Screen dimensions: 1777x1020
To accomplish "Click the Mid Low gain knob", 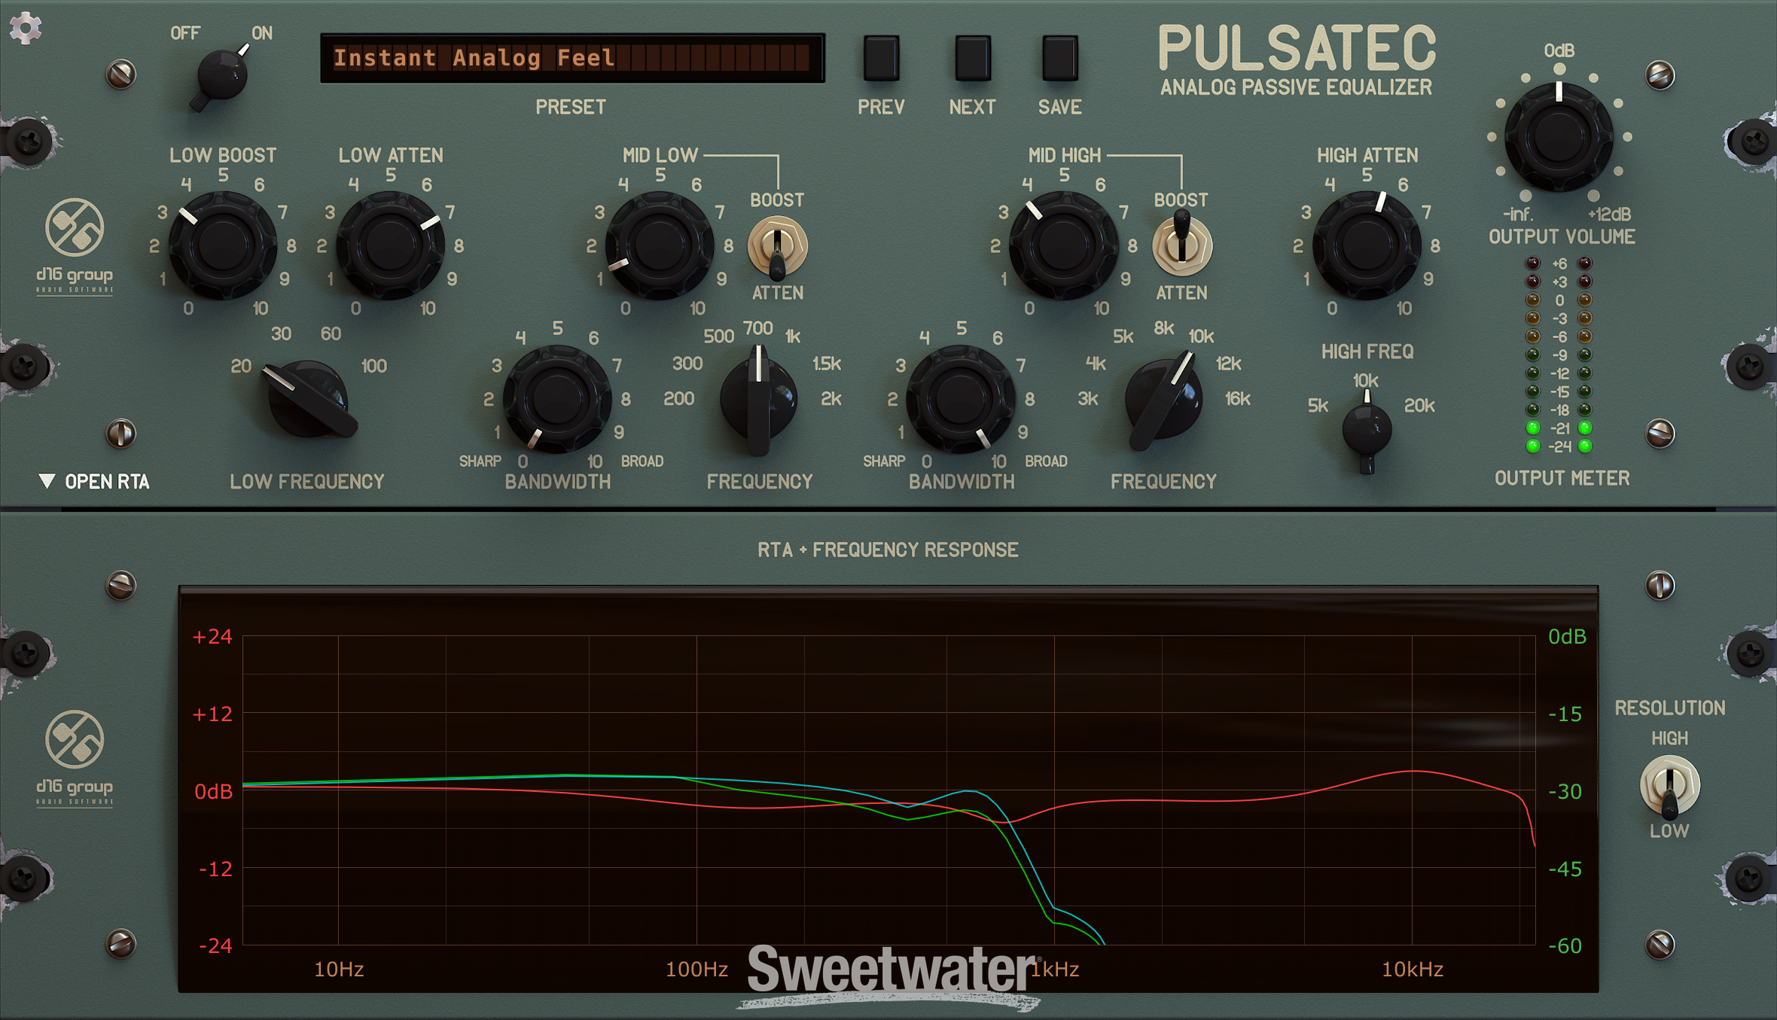I will click(660, 245).
